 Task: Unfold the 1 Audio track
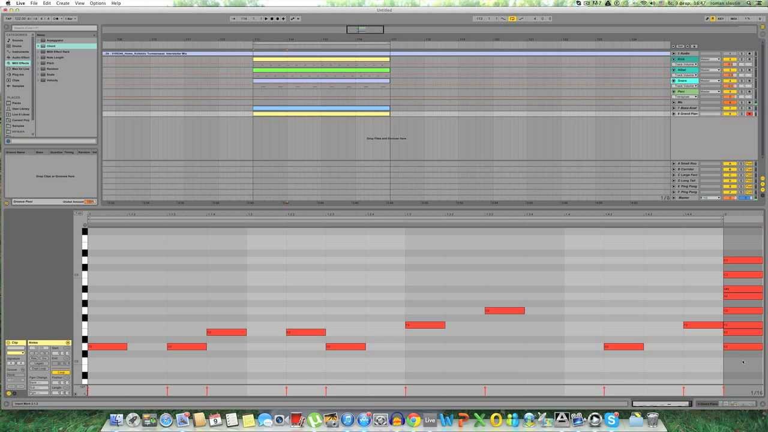(x=673, y=53)
